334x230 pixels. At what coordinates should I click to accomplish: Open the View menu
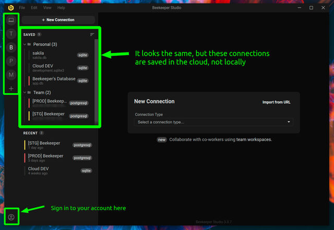pos(47,8)
